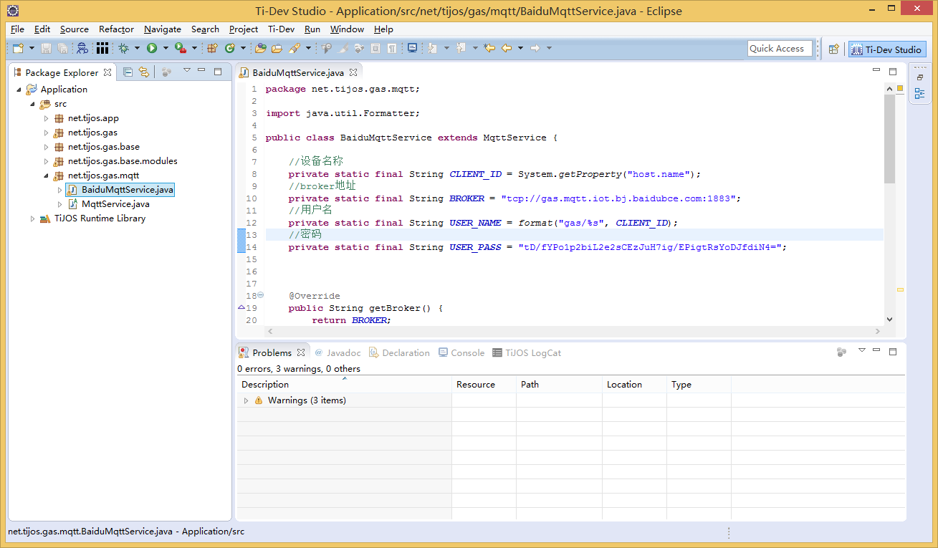Screen dimensions: 938x548
Task: Click the Search flashlight toolbar icon
Action: [295, 48]
